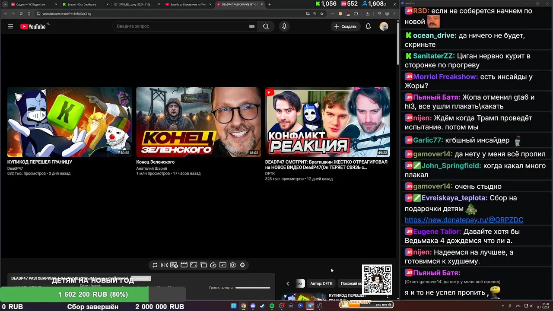Click the КУПИКОД ПЕРЕШЕЛ ГРАНИЦУ video title
The height and width of the screenshot is (311, 553).
click(40, 162)
